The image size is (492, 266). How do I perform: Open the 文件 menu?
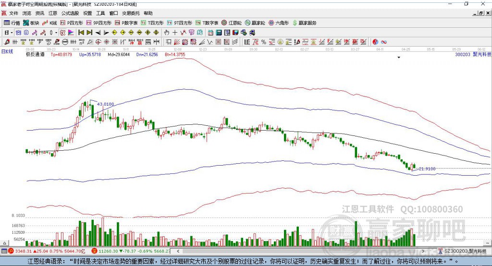13,13
